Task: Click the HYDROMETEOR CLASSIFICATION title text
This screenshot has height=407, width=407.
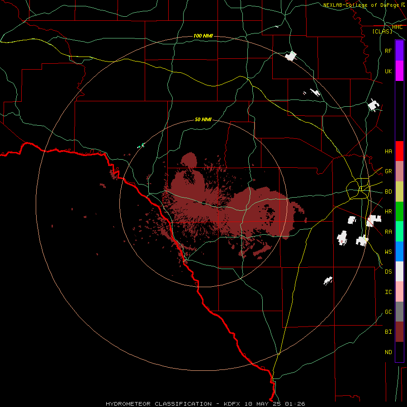Action: pyautogui.click(x=159, y=404)
